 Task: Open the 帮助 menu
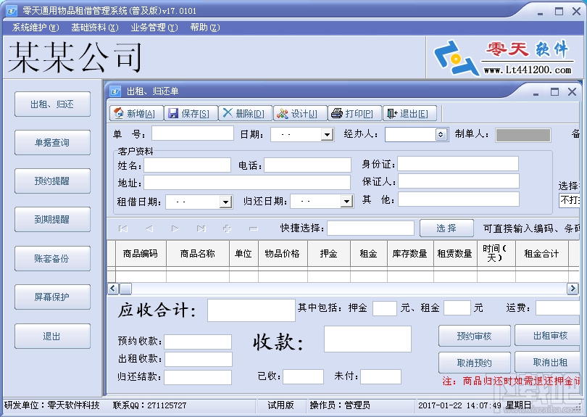pos(205,28)
